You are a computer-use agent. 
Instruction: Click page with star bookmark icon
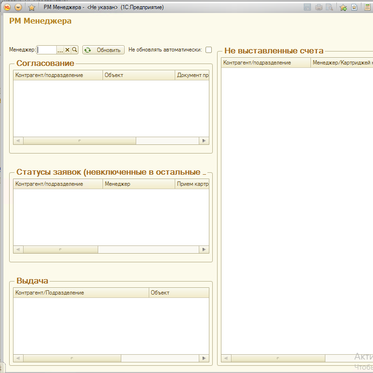354,7
